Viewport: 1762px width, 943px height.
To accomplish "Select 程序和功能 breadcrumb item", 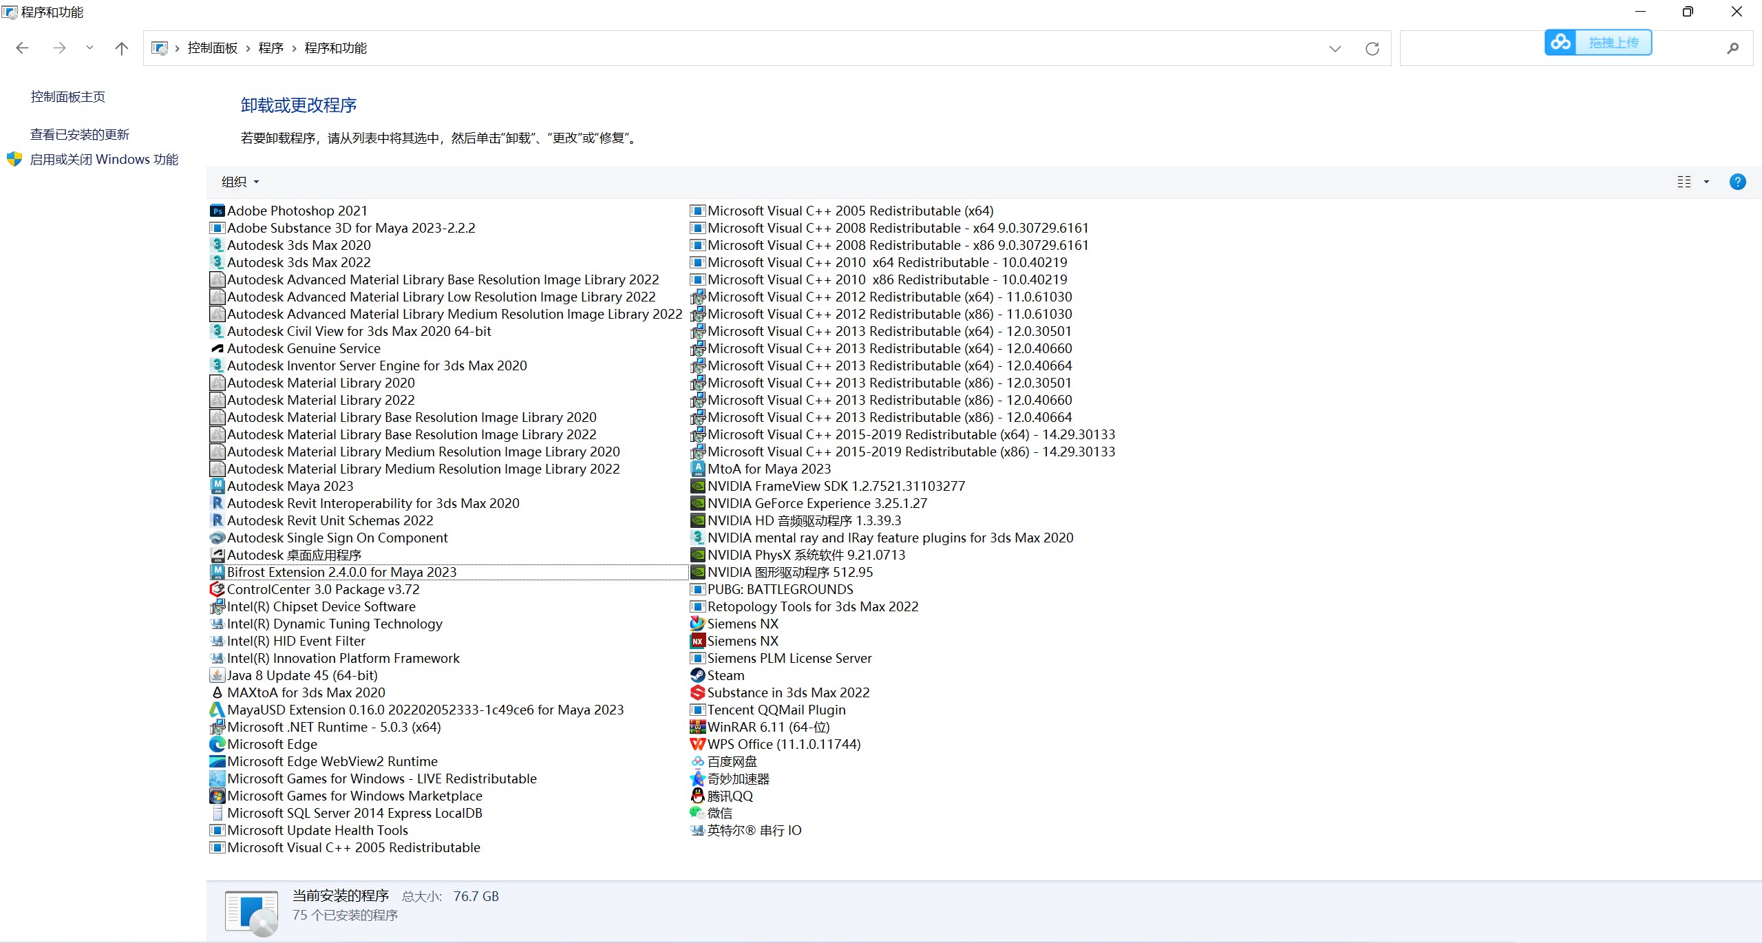I will click(x=335, y=48).
